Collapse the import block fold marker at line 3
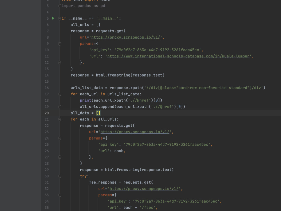Viewport: 281px width, 211px height. coord(60,6)
